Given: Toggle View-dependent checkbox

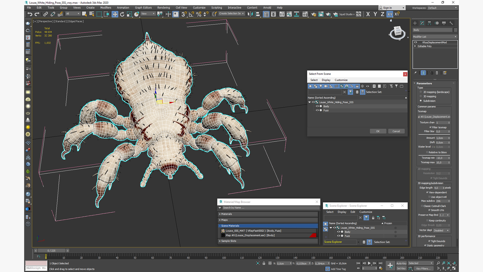Looking at the screenshot, I should point(427,192).
